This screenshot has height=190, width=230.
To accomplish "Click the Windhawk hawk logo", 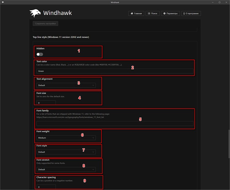I will click(35, 13).
